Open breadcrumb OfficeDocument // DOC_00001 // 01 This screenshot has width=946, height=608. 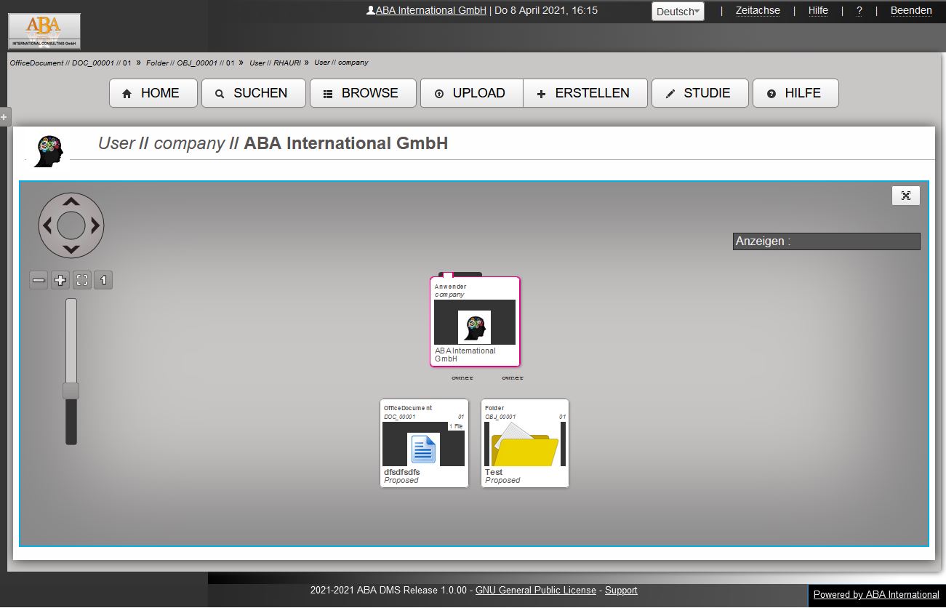point(71,63)
